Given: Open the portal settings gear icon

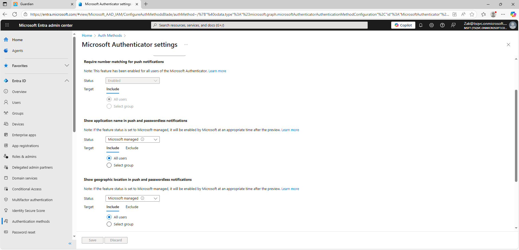Looking at the screenshot, I should point(432,25).
